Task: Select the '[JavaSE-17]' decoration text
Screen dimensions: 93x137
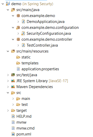Action: coord(58,81)
